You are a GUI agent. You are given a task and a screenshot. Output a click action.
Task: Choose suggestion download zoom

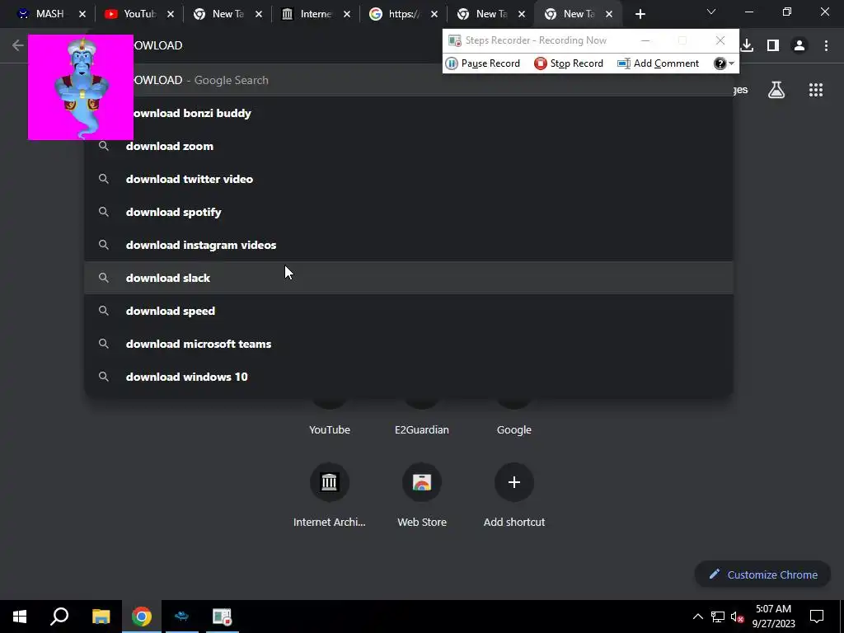[x=409, y=146]
